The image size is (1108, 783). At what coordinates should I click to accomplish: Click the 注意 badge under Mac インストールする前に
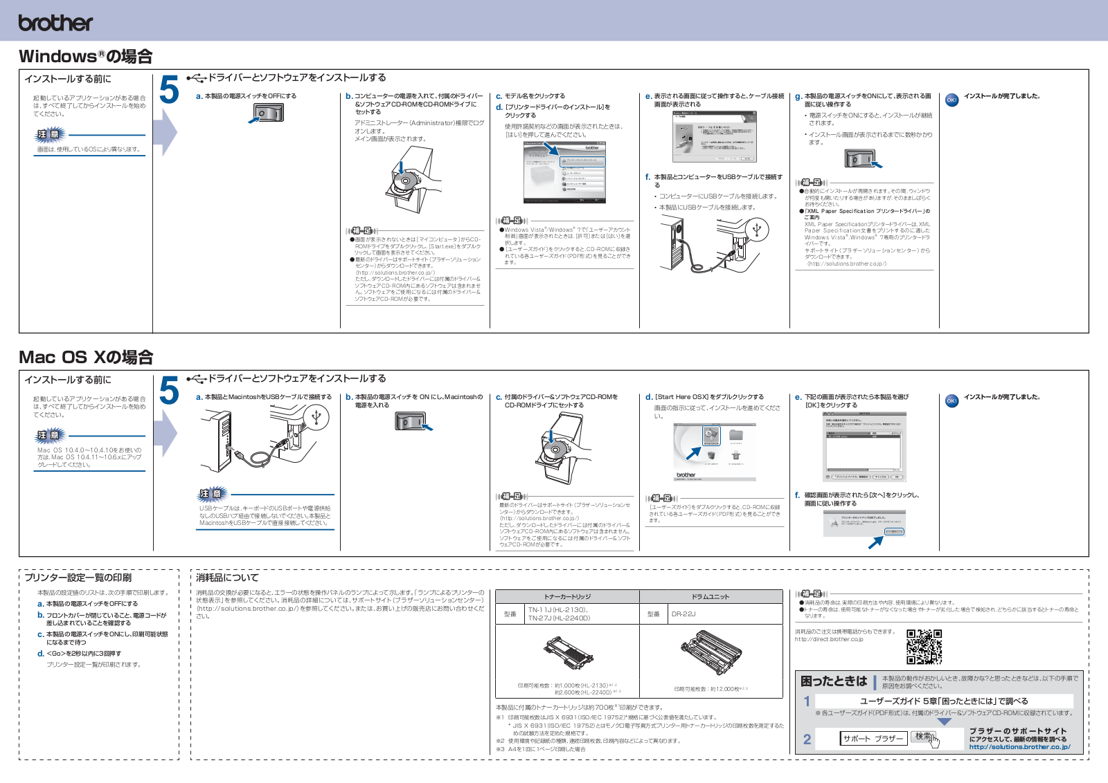(x=50, y=435)
